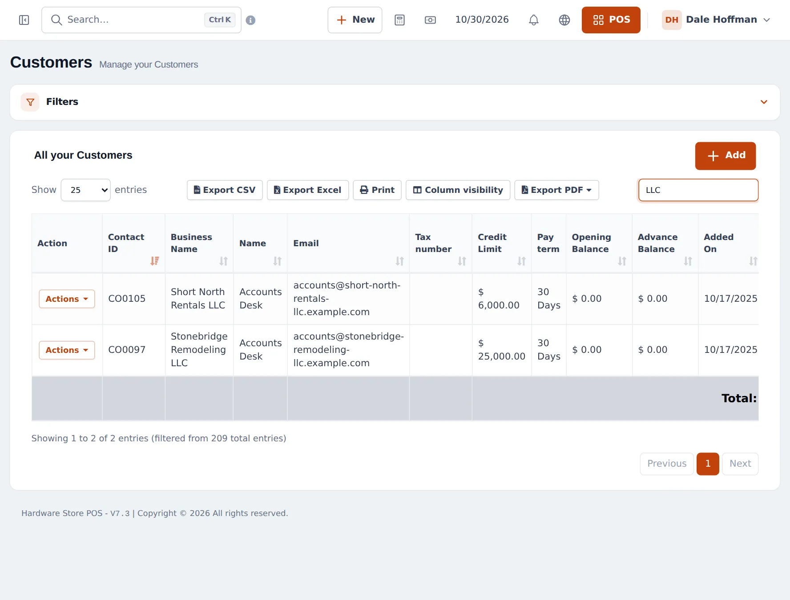Click the short-north-rentals email address
790x600 pixels.
point(347,299)
